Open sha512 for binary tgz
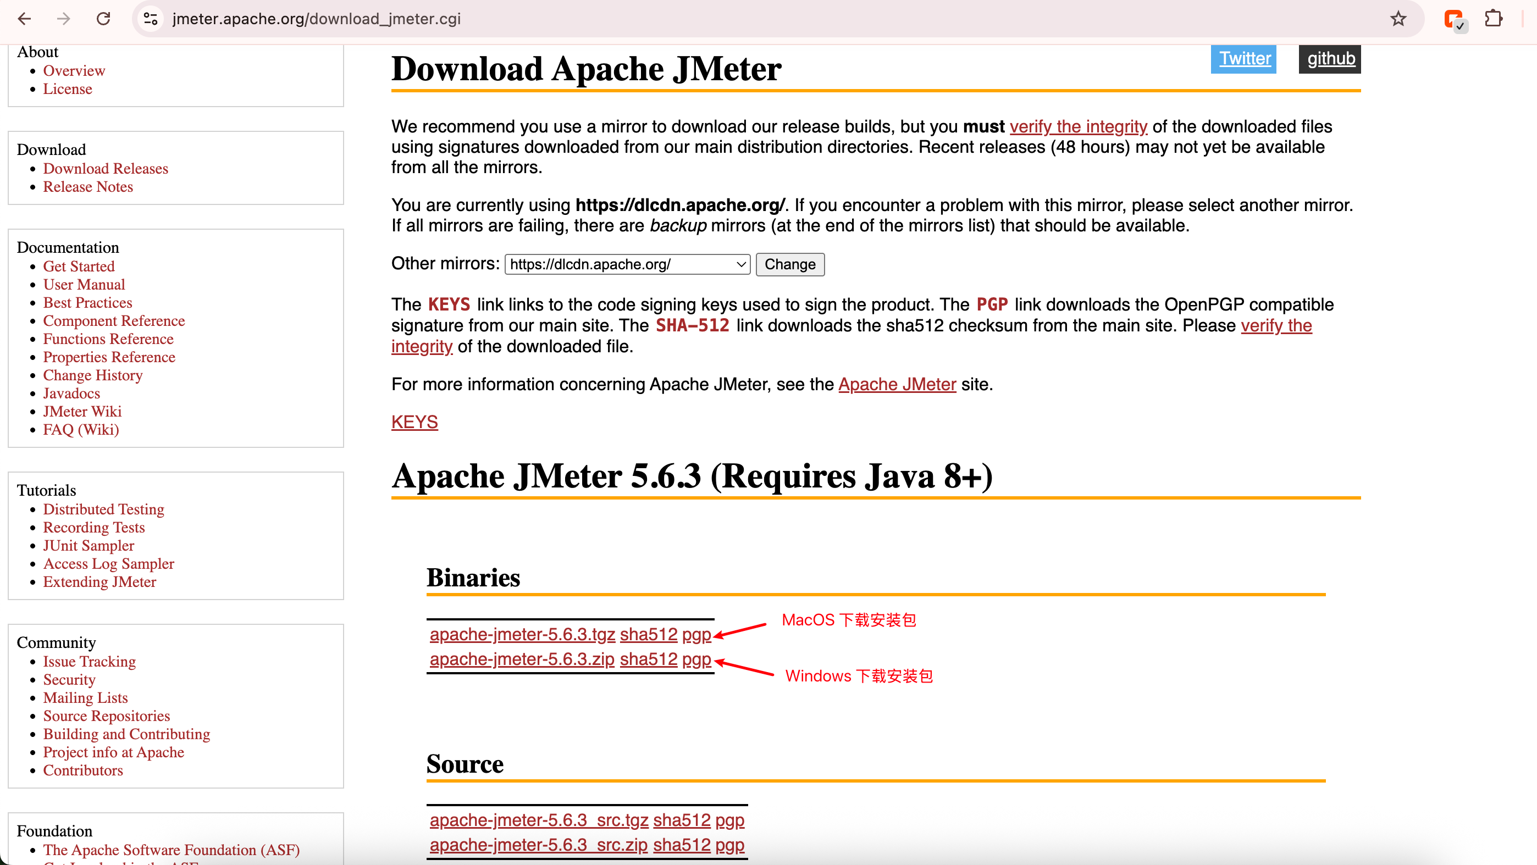 (649, 634)
